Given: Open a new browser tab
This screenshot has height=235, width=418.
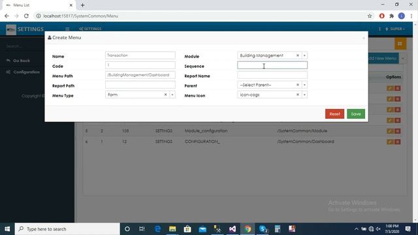Looking at the screenshot, I should 83,5.
